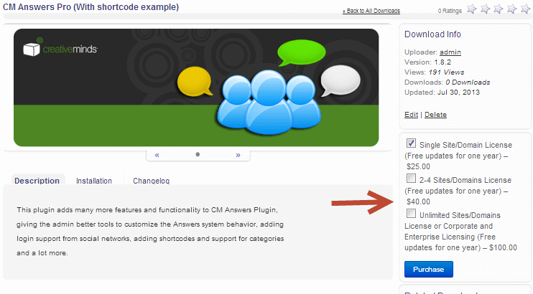The height and width of the screenshot is (294, 533).
Task: Click the previous slide arrow
Action: click(x=157, y=154)
